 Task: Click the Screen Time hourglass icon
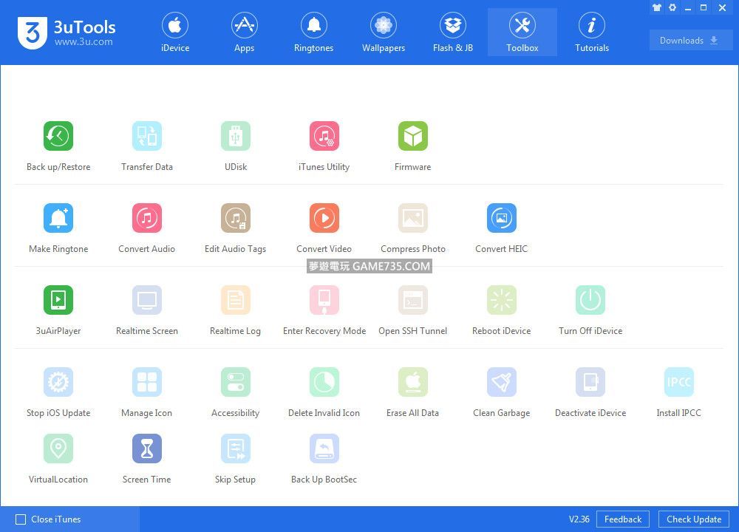pyautogui.click(x=147, y=449)
